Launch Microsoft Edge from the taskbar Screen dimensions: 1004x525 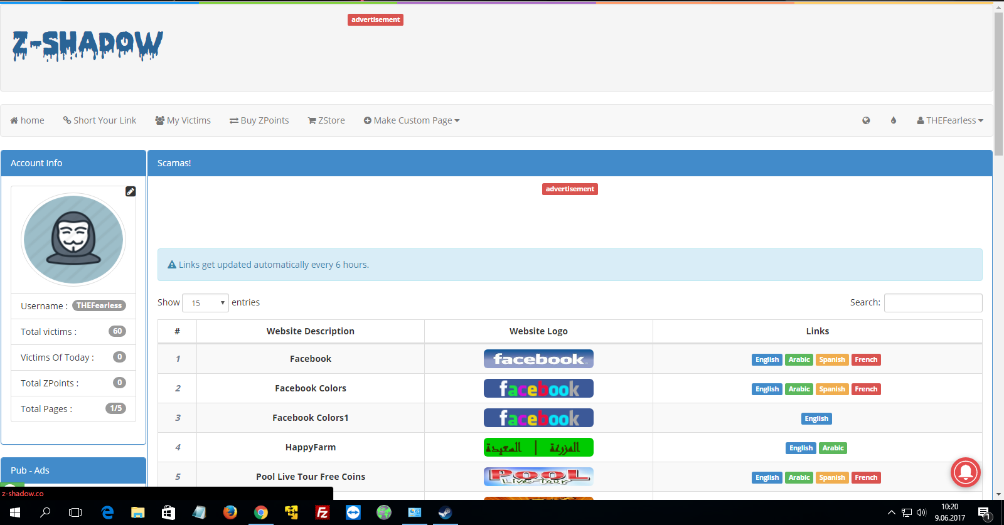107,512
